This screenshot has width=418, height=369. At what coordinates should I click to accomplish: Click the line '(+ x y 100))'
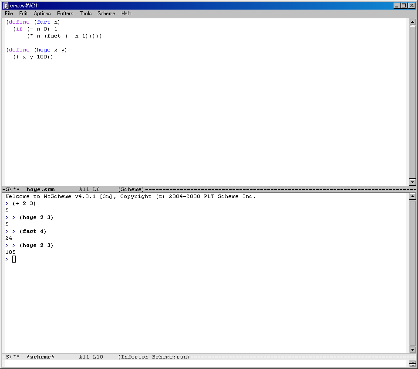[33, 57]
